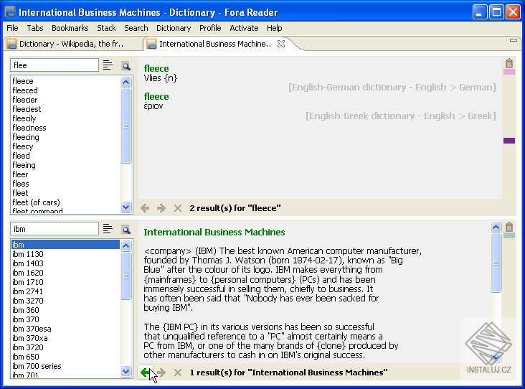Viewport: 525px width, 389px height.
Task: Select 'fleeciest' in the word list
Action: pyautogui.click(x=27, y=109)
